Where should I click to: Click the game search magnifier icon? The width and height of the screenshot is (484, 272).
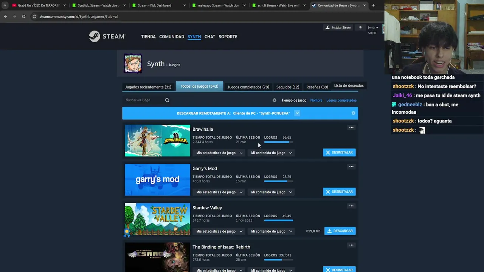(x=167, y=100)
